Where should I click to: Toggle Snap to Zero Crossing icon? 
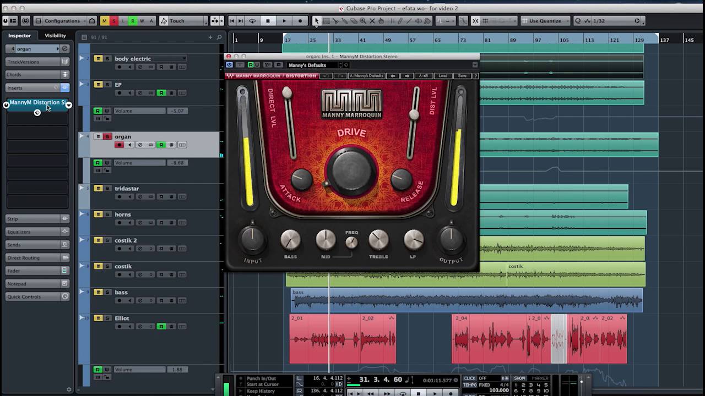coord(463,21)
